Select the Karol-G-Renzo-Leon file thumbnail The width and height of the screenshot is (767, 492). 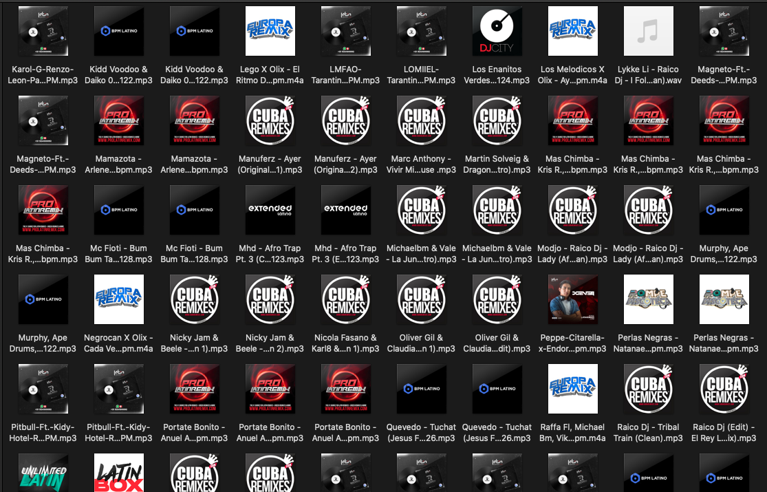pos(43,31)
